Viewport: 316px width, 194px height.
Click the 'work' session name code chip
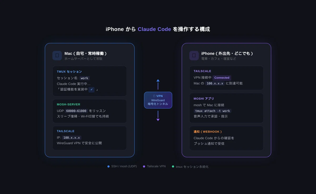(85, 78)
